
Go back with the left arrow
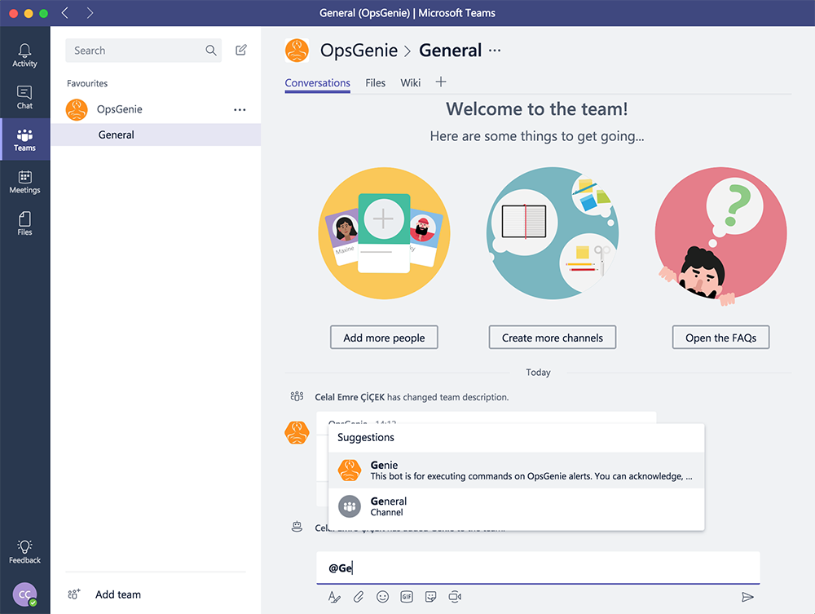pos(65,13)
